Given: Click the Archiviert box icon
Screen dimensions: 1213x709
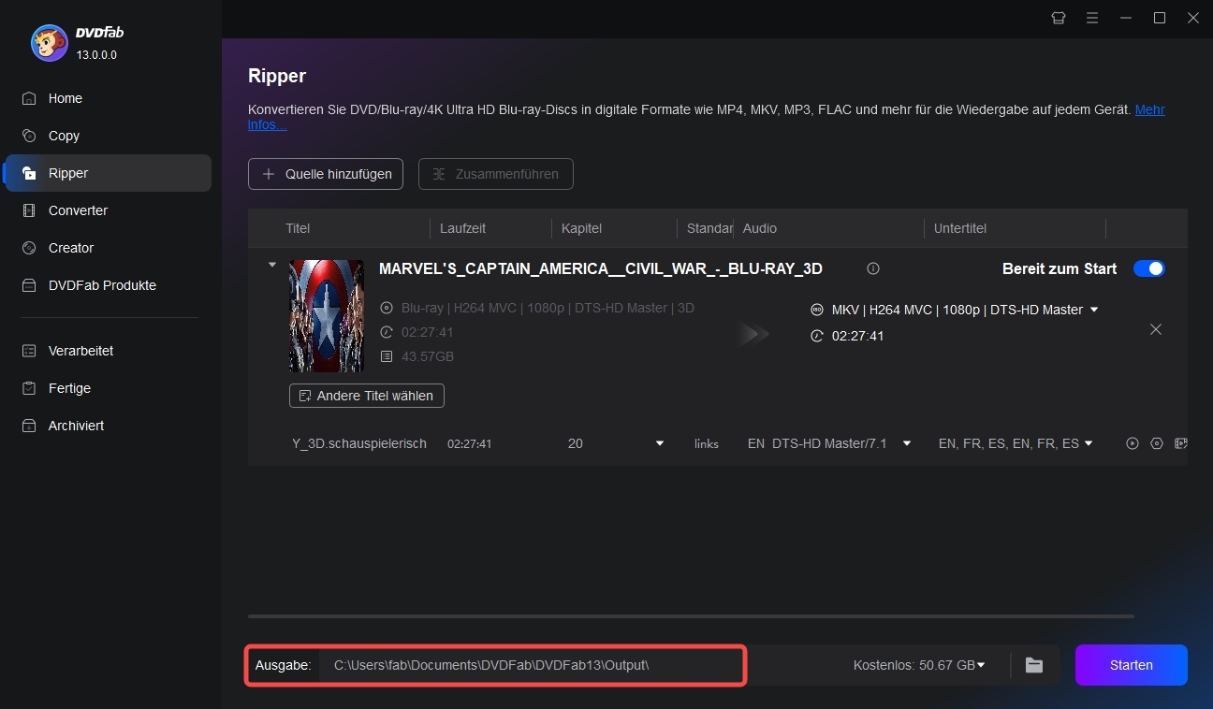Looking at the screenshot, I should pos(29,426).
